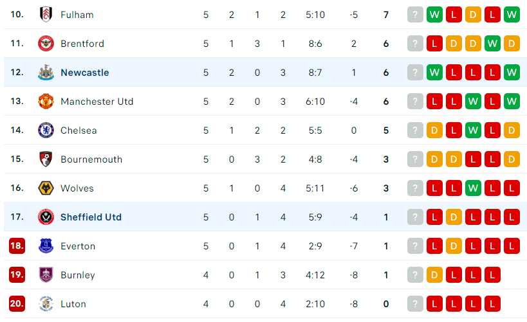Open the Bournemouth team link

pos(91,159)
